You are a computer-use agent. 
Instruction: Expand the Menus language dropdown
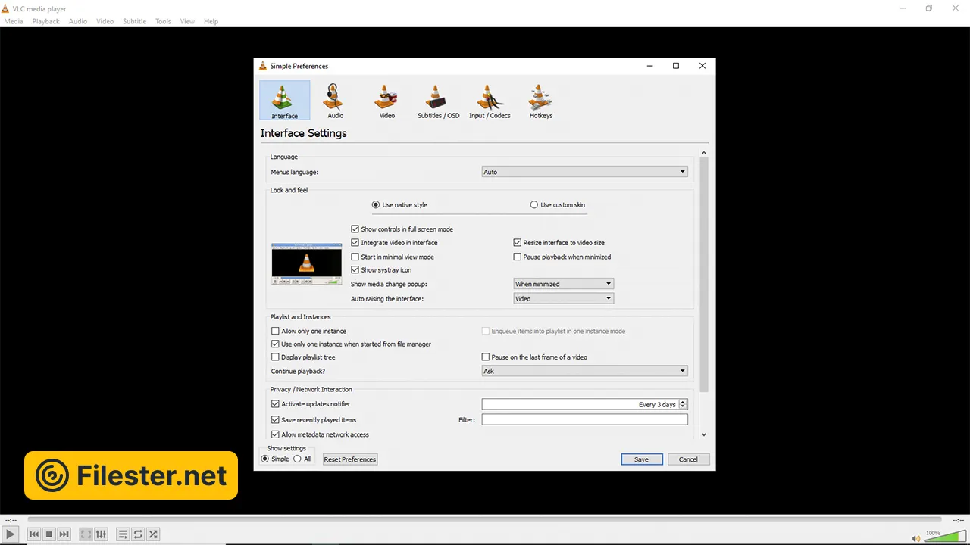(x=584, y=172)
